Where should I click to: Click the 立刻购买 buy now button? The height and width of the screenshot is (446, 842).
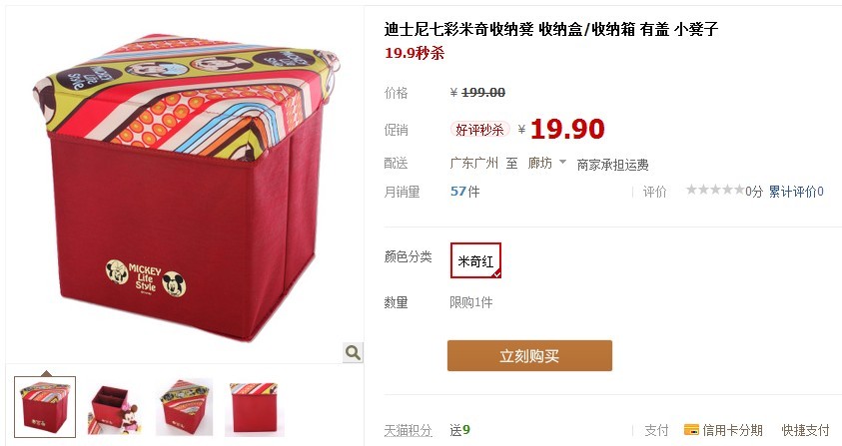click(x=529, y=355)
